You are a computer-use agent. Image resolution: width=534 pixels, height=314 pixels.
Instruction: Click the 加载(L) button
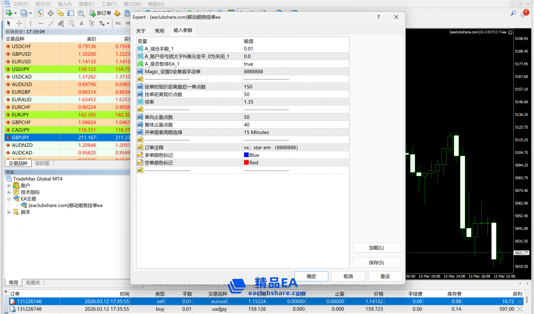pyautogui.click(x=376, y=247)
